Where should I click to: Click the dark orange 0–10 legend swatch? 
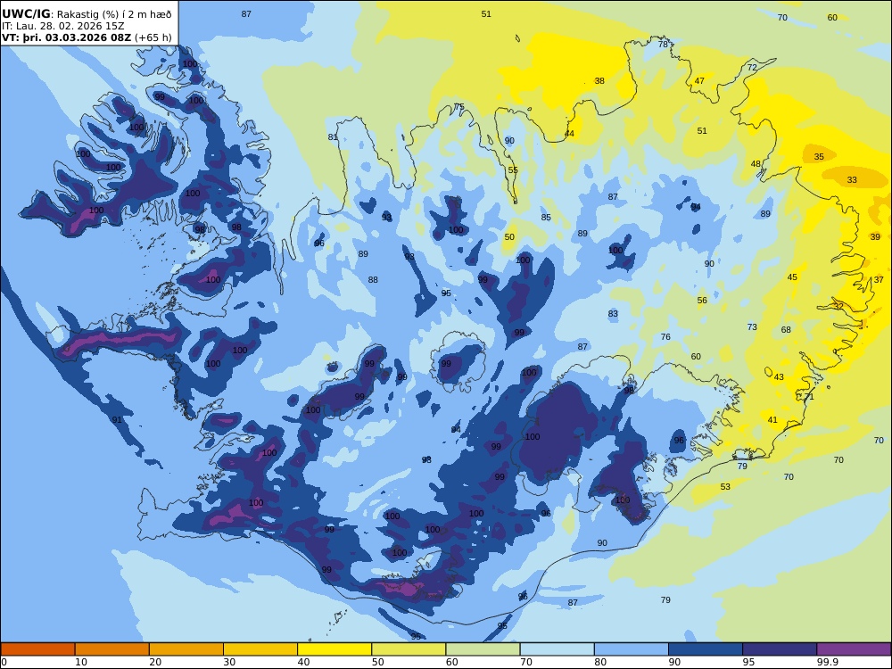pyautogui.click(x=37, y=649)
